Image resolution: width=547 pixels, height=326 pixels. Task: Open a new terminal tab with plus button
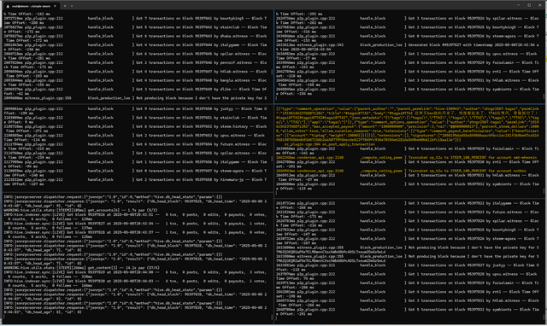(x=65, y=6)
